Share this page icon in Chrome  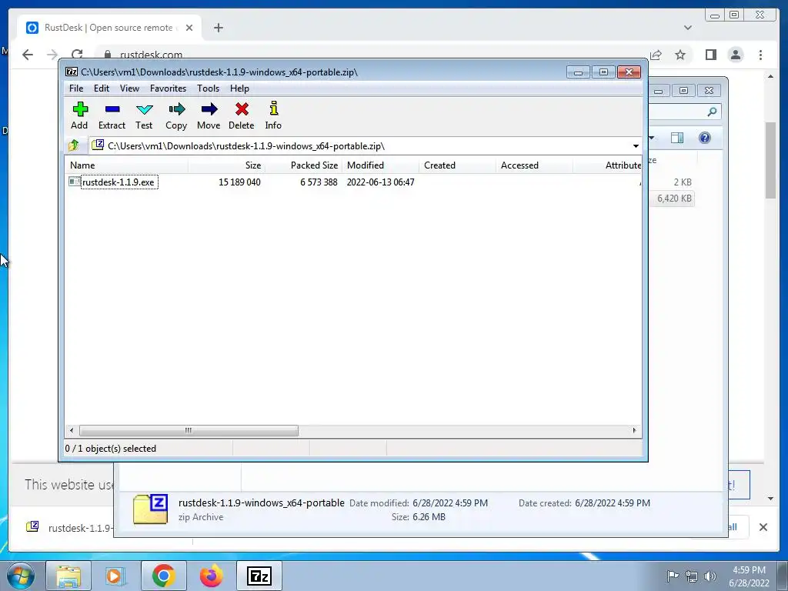coord(656,55)
